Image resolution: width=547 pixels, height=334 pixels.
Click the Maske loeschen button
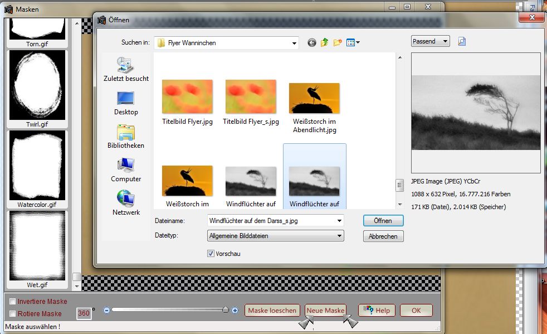click(x=272, y=311)
